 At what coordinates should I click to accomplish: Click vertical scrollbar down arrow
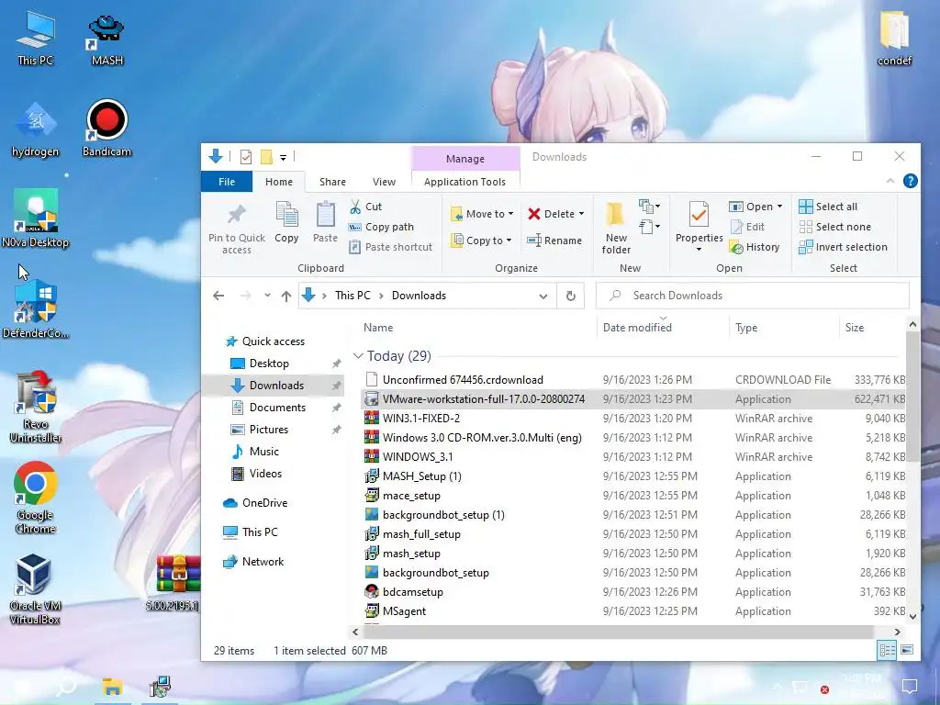pos(912,616)
